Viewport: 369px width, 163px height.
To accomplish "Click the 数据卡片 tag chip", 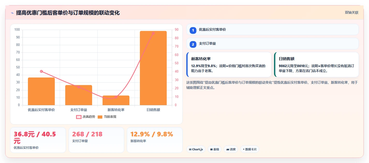I will pyautogui.click(x=250, y=149).
